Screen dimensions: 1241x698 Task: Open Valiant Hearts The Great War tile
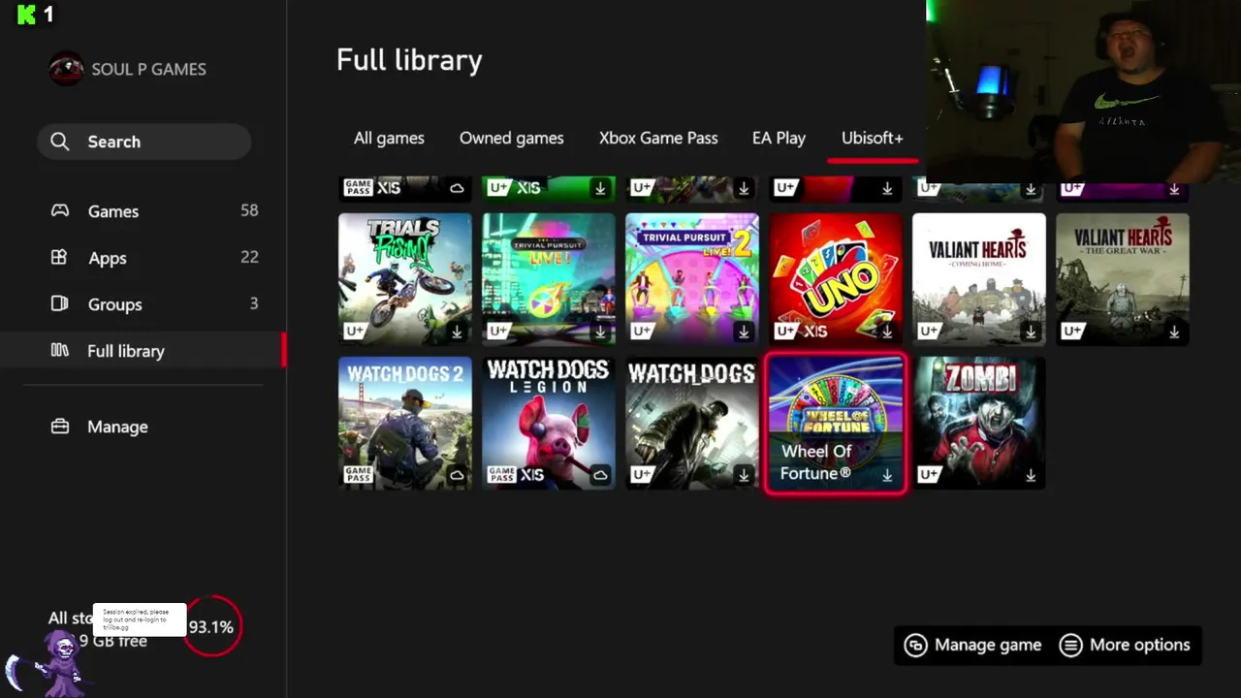[x=1123, y=279]
